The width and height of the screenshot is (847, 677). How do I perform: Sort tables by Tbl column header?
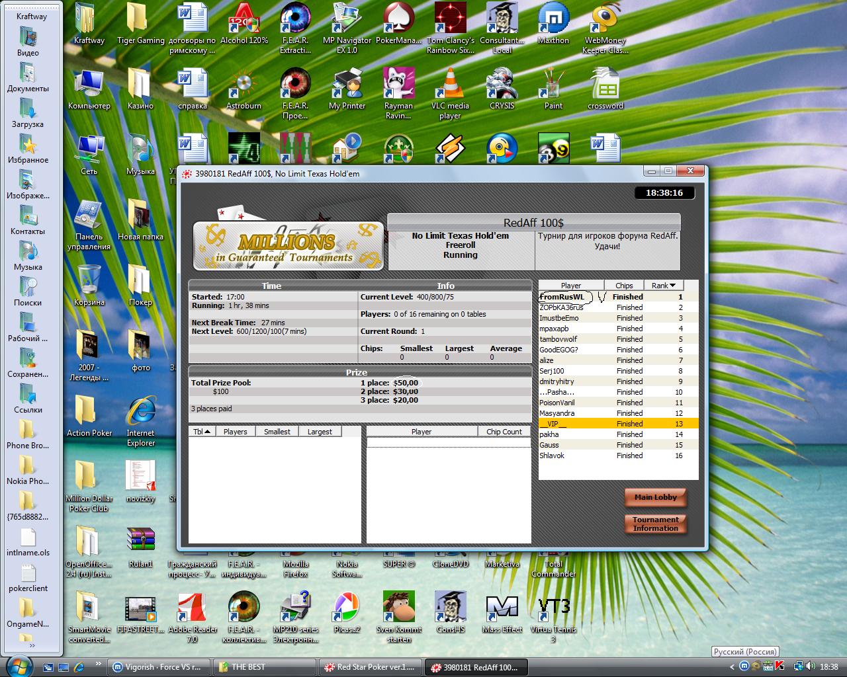coord(201,432)
